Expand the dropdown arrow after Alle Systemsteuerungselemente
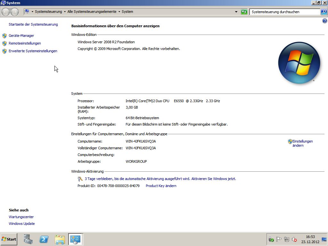This screenshot has width=328, height=246. point(119,12)
